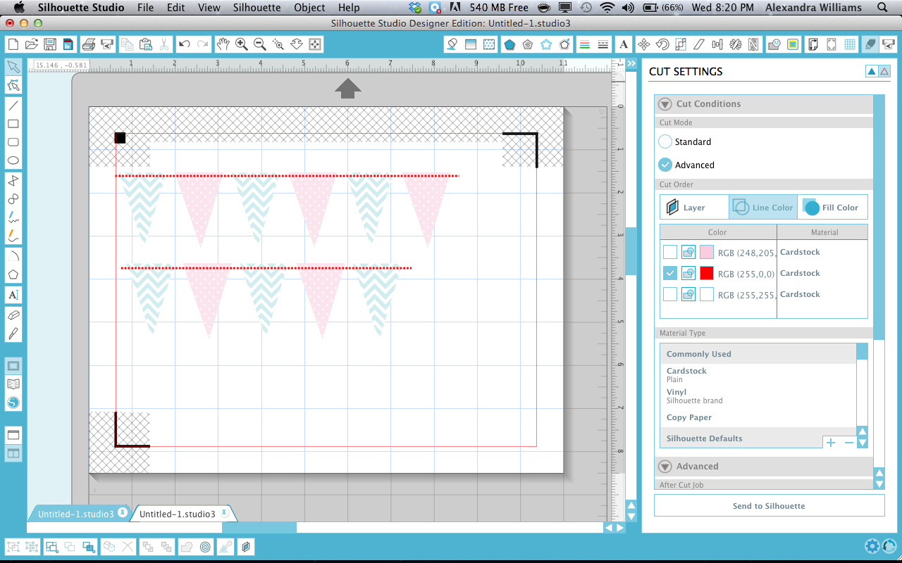Open the Rotate window icon
The width and height of the screenshot is (902, 563).
pos(662,44)
